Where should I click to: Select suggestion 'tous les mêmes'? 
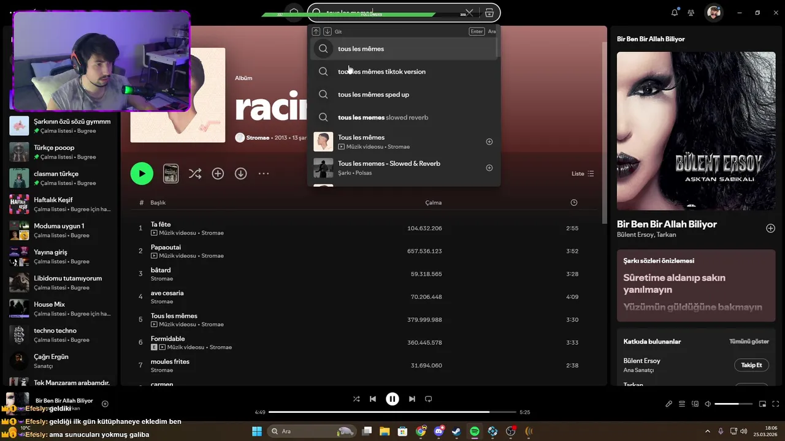click(405, 48)
